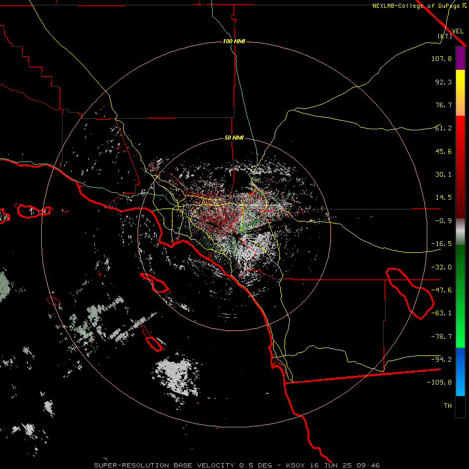This screenshot has height=469, width=469.
Task: Click the -16.5 velocity scale value
Action: pyautogui.click(x=441, y=244)
